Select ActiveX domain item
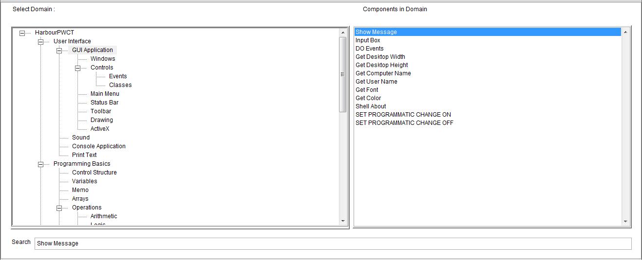Image resolution: width=642 pixels, height=260 pixels. click(x=100, y=129)
